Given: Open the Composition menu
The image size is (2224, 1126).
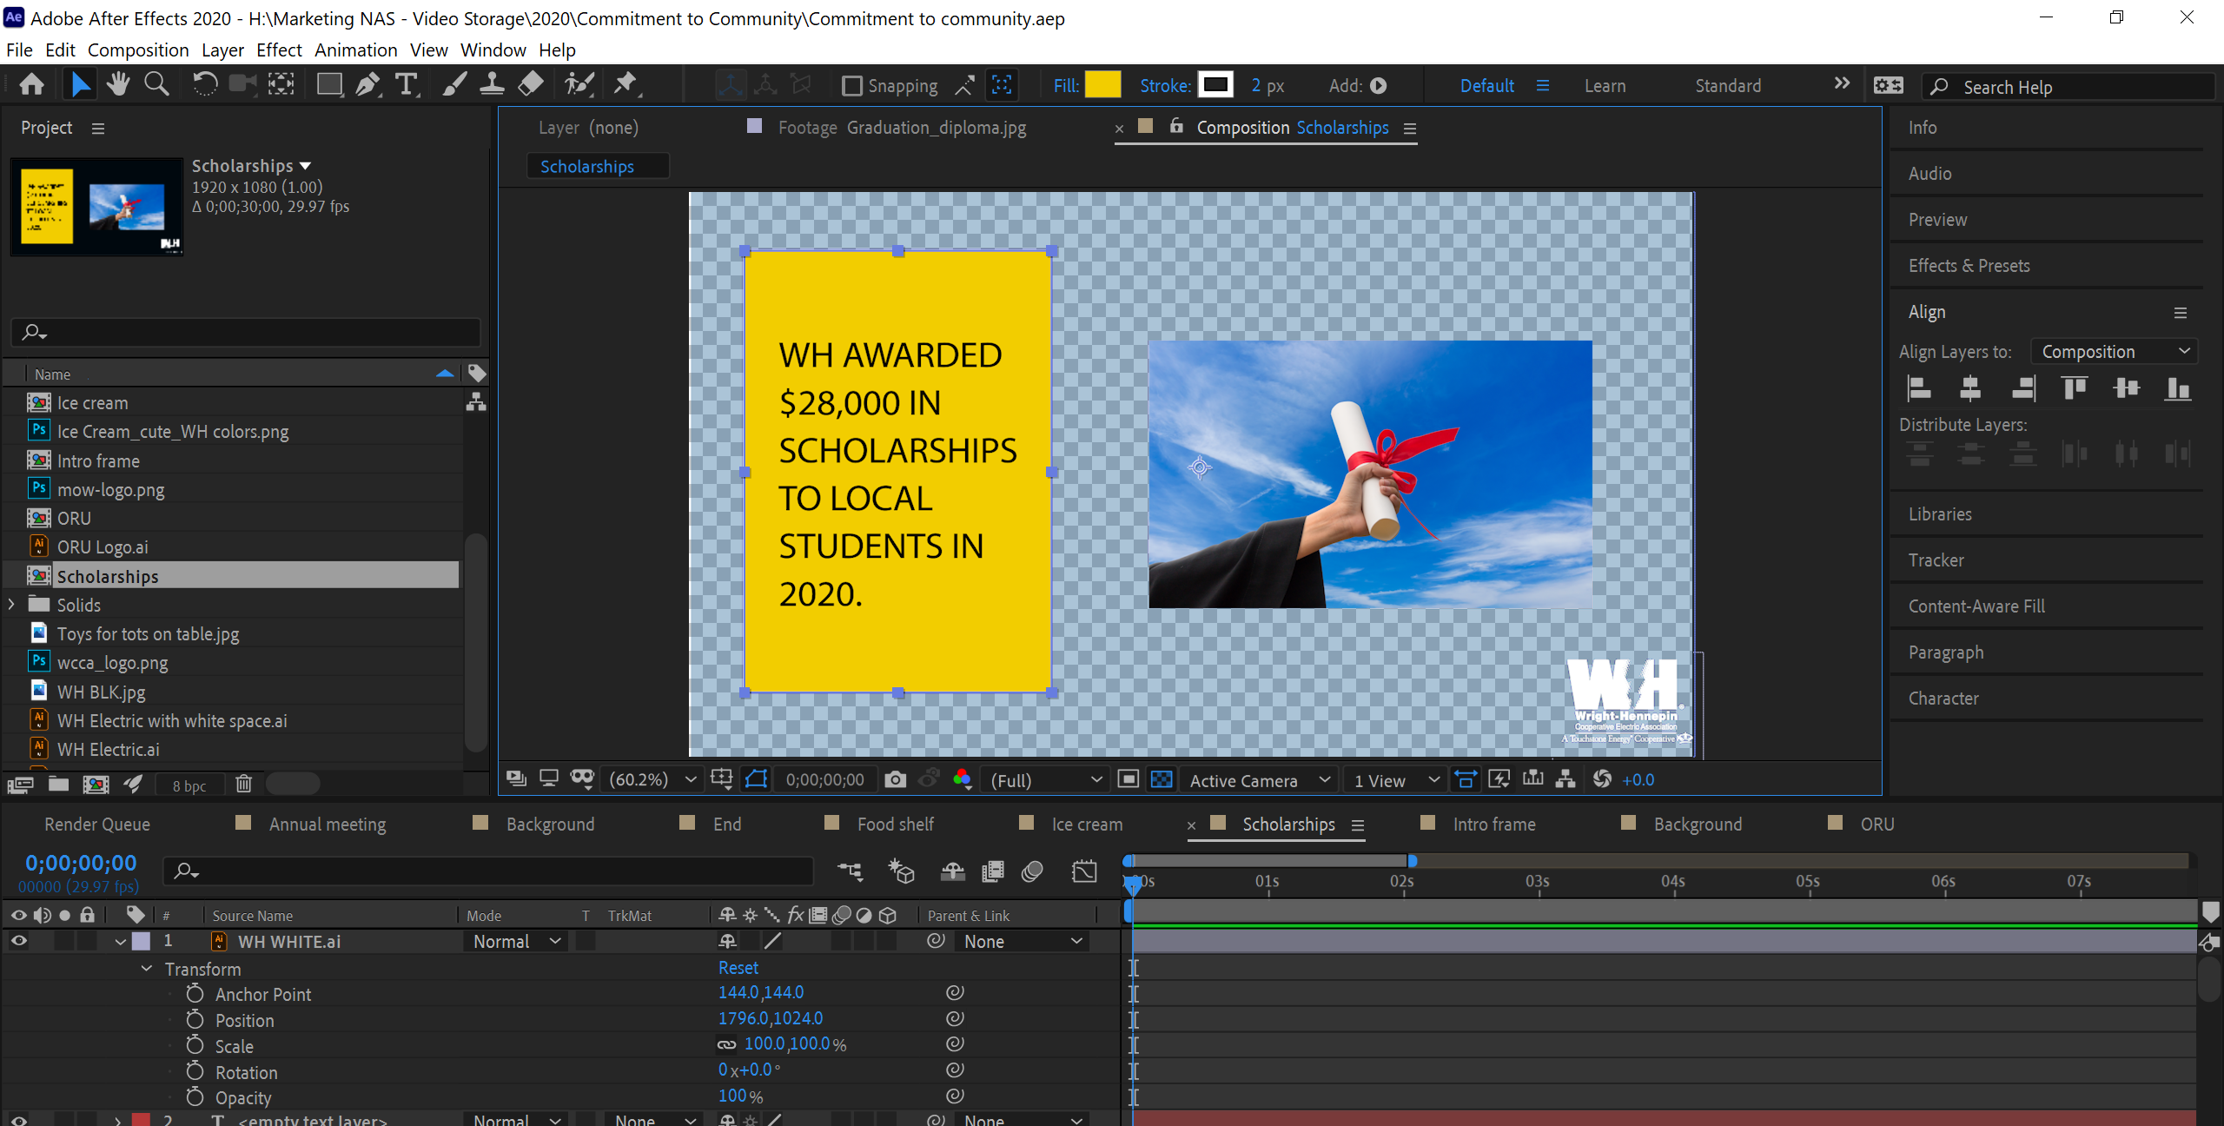Looking at the screenshot, I should tap(137, 50).
